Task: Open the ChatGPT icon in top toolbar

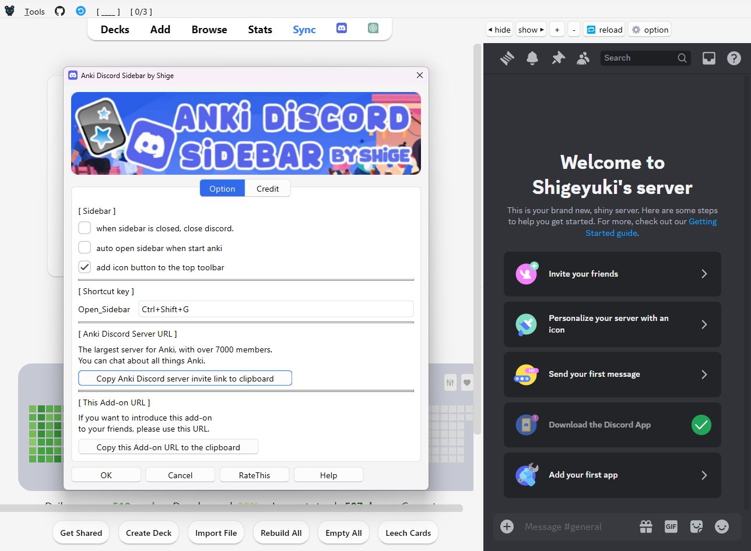Action: (x=373, y=28)
